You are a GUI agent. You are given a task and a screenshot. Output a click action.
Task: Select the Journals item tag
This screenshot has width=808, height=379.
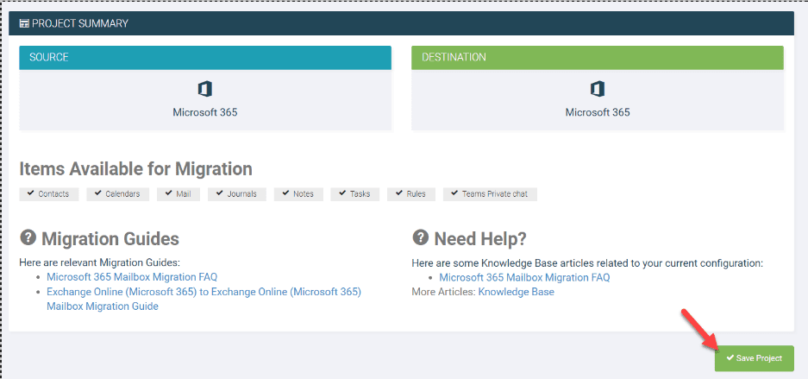pyautogui.click(x=237, y=194)
